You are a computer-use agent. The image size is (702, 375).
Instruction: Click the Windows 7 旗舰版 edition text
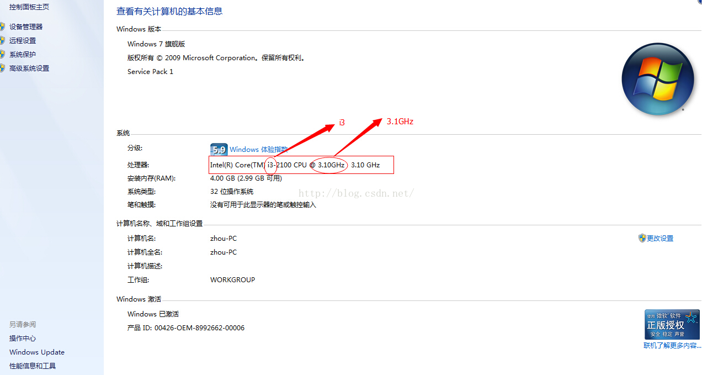(156, 44)
